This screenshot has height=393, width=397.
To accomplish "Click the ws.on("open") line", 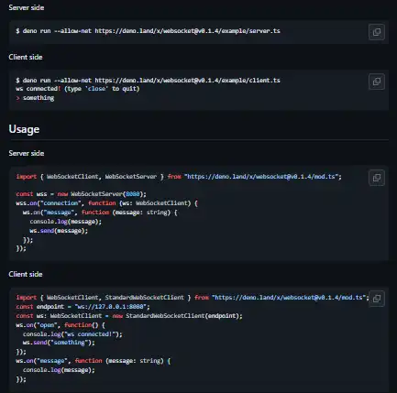I will tap(61, 325).
